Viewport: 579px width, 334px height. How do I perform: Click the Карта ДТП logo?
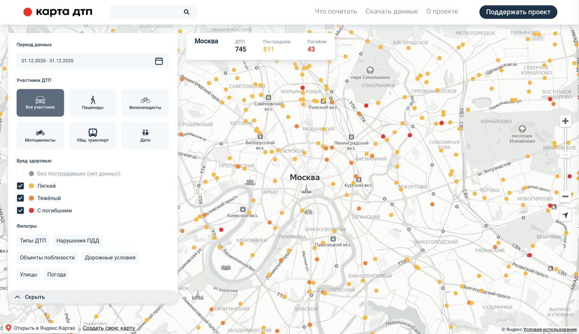[x=58, y=12]
